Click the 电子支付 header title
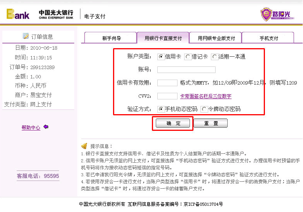Viewport: 303px width, 212px height. [x=95, y=16]
